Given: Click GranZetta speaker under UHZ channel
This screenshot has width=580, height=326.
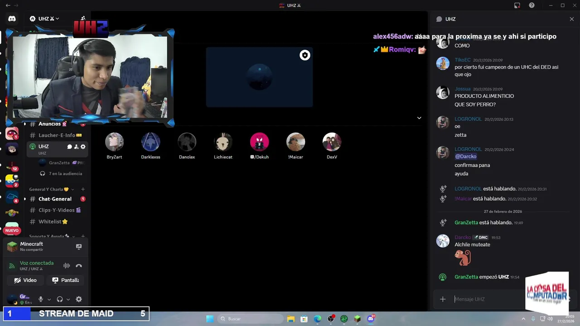Looking at the screenshot, I should [62, 163].
